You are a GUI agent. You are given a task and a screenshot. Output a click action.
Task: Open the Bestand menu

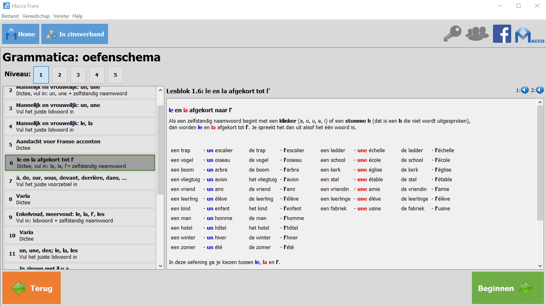[x=10, y=16]
